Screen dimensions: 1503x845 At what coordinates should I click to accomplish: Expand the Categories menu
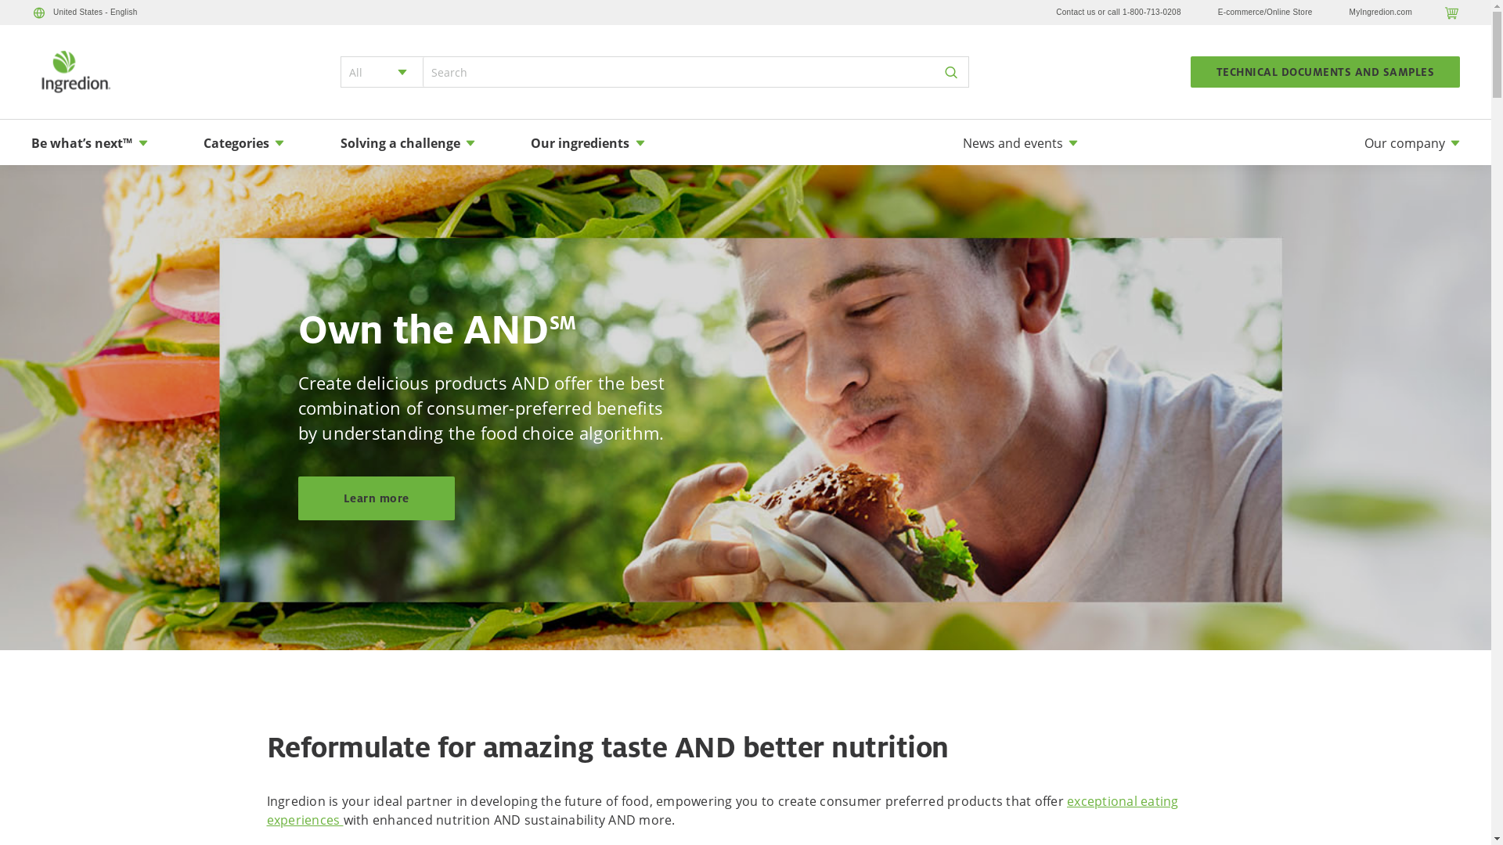[243, 143]
